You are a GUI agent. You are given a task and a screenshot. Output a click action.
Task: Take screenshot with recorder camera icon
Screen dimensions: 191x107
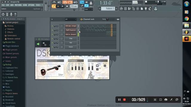166,100
